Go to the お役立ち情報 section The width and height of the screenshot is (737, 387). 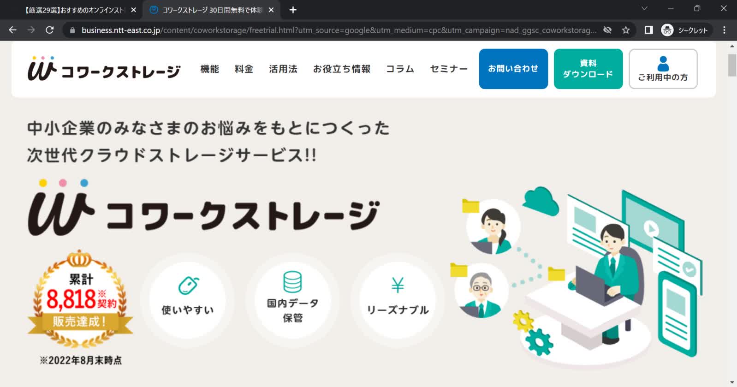341,69
